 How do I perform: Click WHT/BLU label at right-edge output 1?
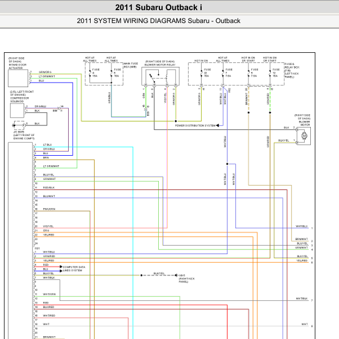(301, 226)
